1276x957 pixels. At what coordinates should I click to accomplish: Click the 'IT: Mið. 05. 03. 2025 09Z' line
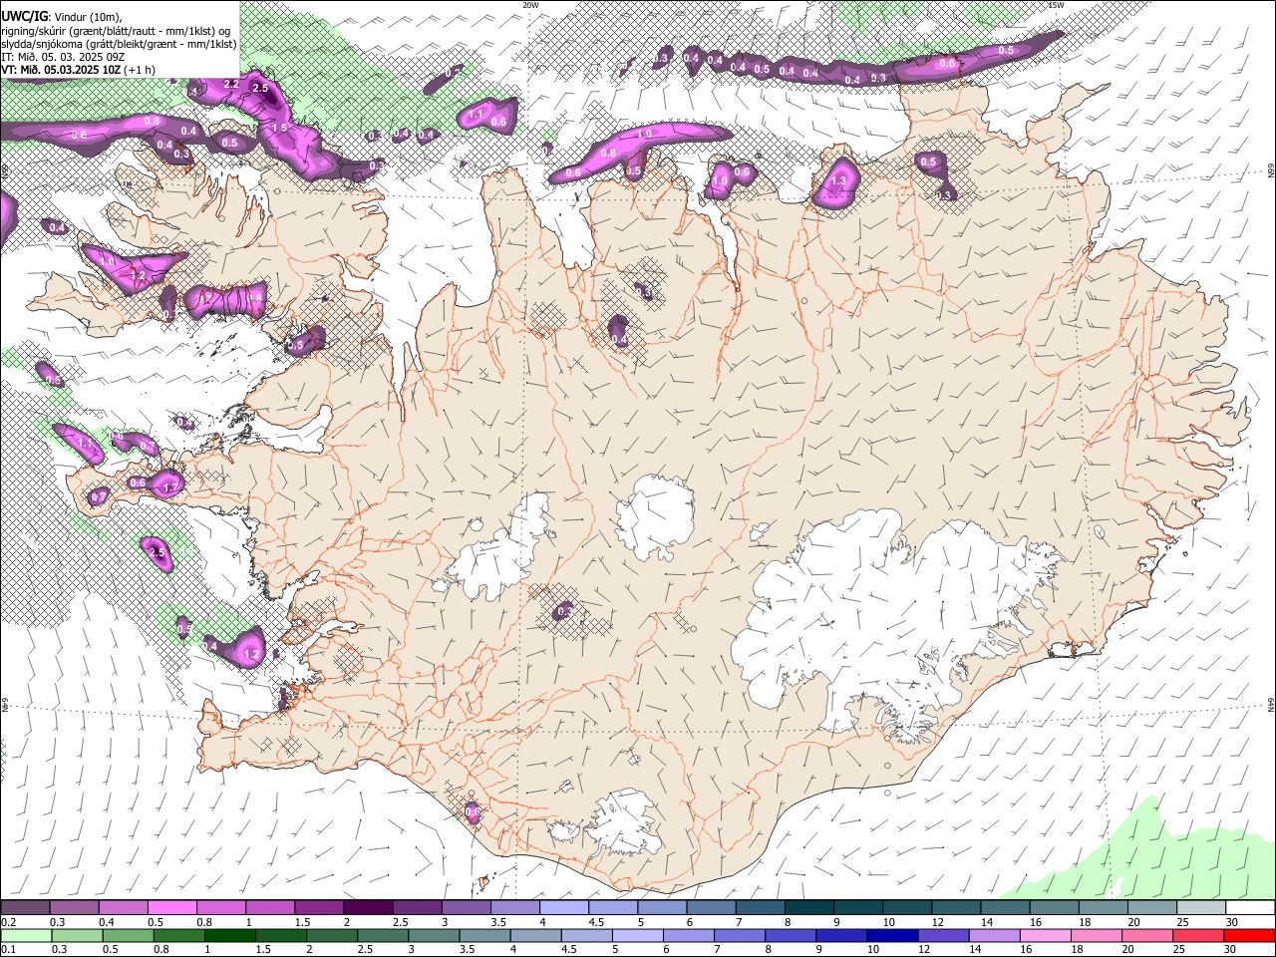pyautogui.click(x=63, y=57)
